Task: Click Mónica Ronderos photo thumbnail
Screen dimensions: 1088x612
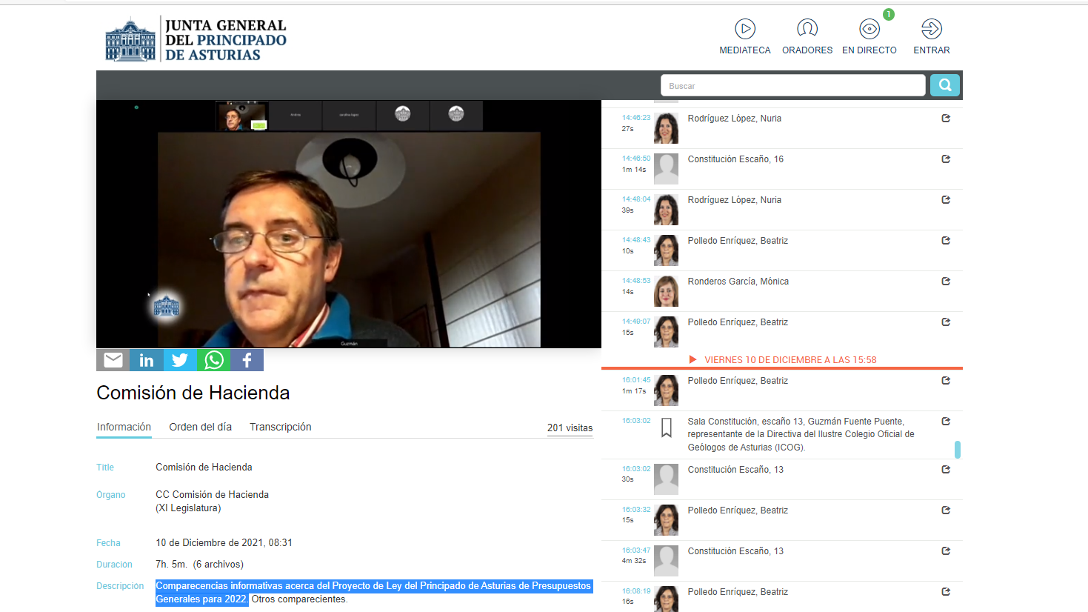Action: click(666, 291)
